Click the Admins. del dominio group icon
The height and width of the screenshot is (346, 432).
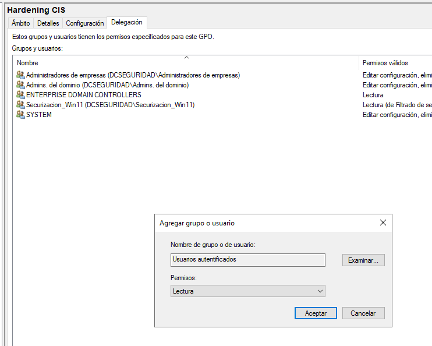coord(20,85)
